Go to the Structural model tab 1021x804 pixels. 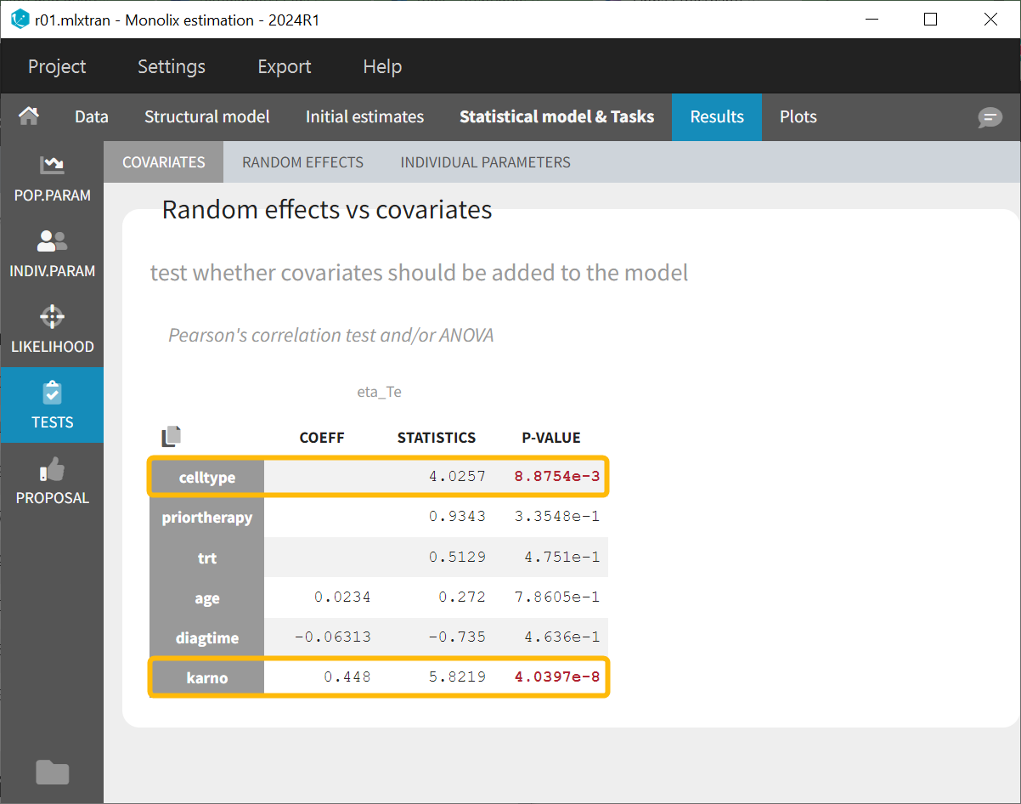(x=206, y=117)
